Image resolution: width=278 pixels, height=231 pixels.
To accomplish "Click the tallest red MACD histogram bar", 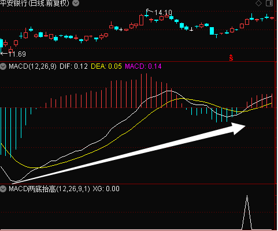I will [x=146, y=91].
